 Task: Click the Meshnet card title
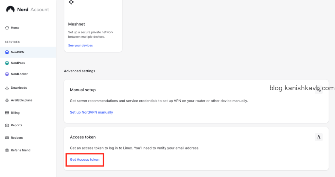[77, 24]
